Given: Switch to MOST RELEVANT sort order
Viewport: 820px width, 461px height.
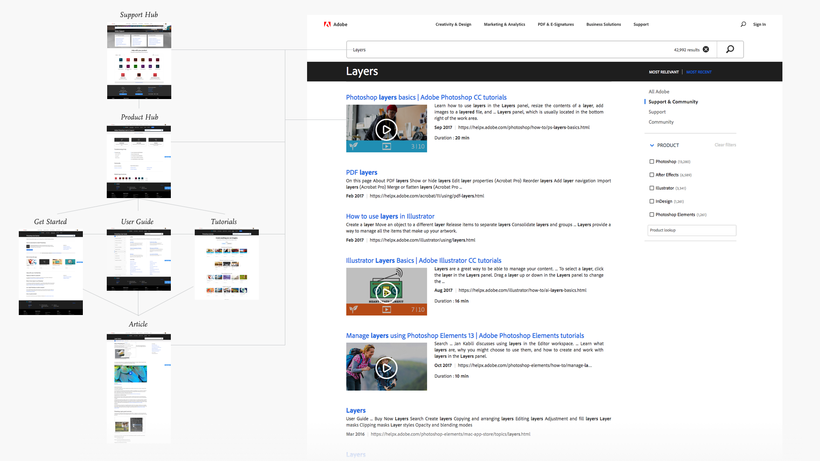Looking at the screenshot, I should point(665,72).
